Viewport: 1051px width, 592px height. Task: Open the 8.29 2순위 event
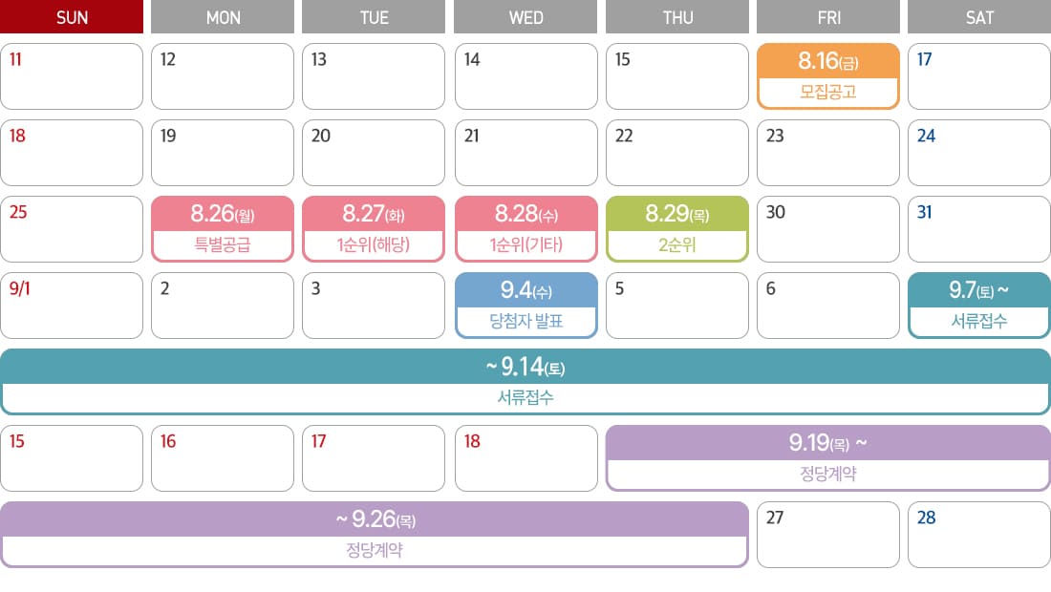(x=677, y=229)
